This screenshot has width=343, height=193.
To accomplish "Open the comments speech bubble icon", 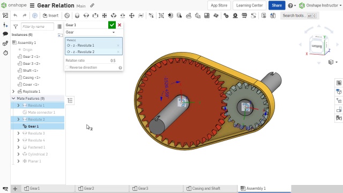I will pyautogui.click(x=5, y=34).
